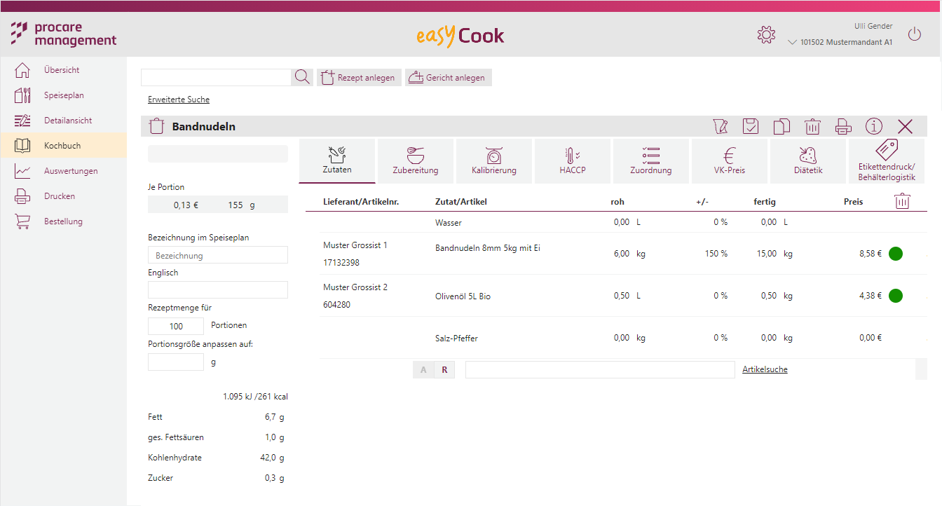The height and width of the screenshot is (506, 942).
Task: Toggle the A button near Artikelsuche
Action: click(423, 369)
